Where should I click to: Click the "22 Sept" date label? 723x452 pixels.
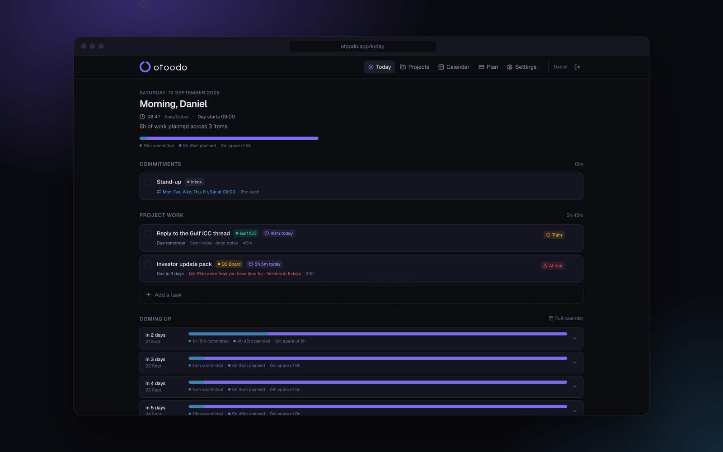click(x=153, y=366)
